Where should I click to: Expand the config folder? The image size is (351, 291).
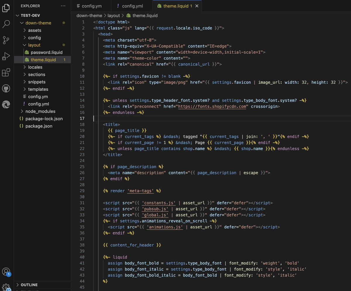click(x=25, y=38)
